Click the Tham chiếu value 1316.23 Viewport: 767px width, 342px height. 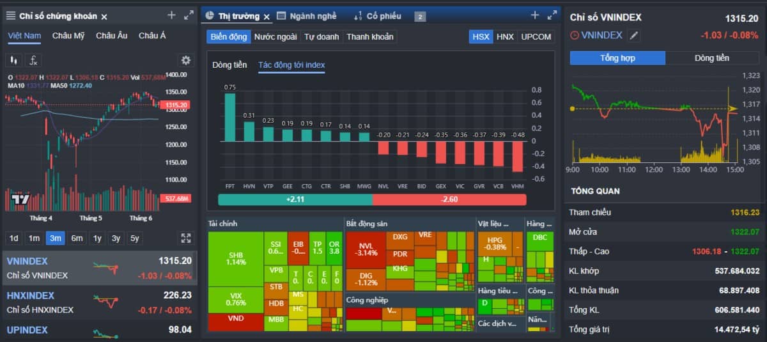pyautogui.click(x=743, y=212)
